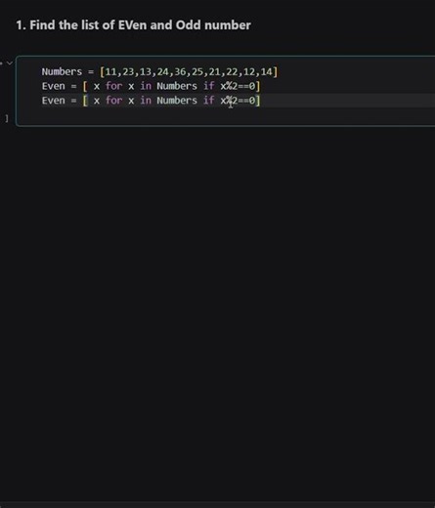Place cursor in the second line 'Even' assignment
This screenshot has height=508, width=435.
pyautogui.click(x=152, y=86)
